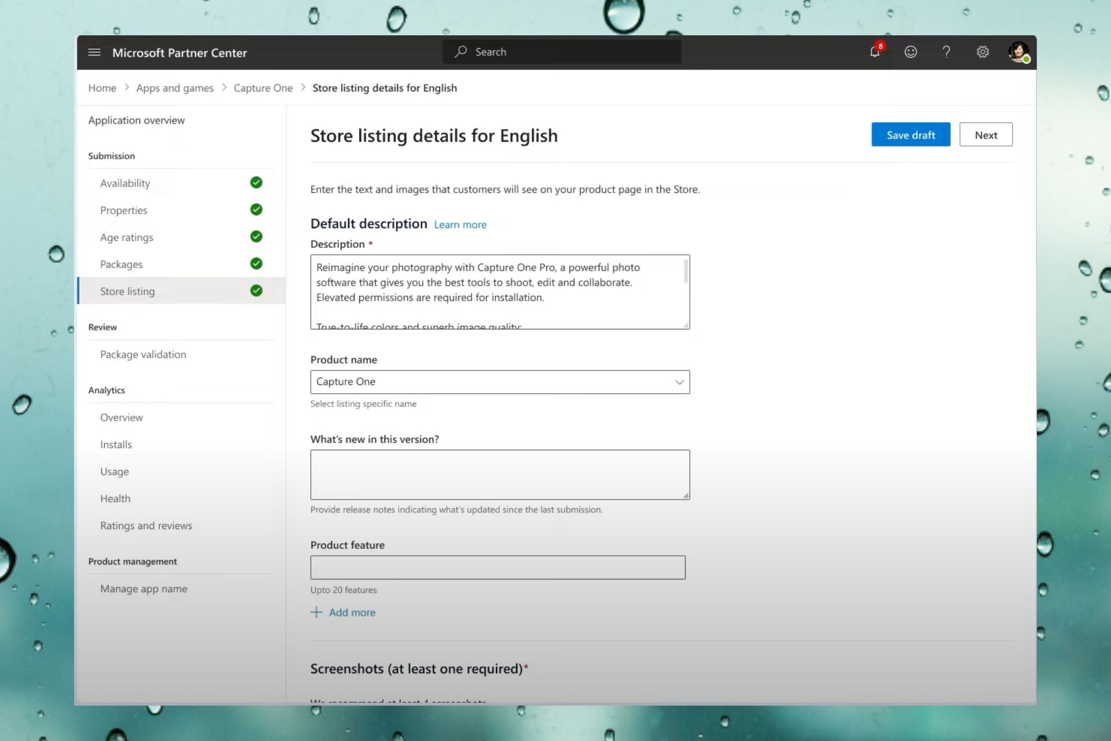Open Application overview in sidebar

[x=137, y=120]
